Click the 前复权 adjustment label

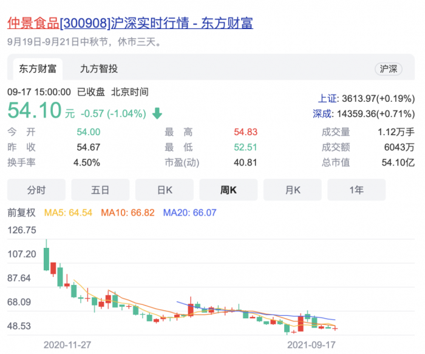21,213
